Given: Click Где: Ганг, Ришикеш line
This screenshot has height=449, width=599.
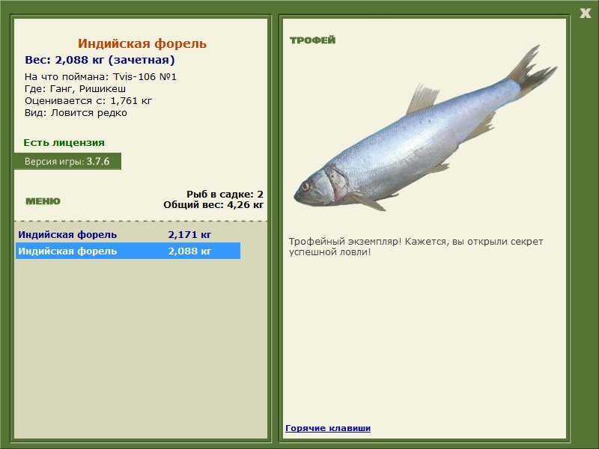Looking at the screenshot, I should click(76, 89).
